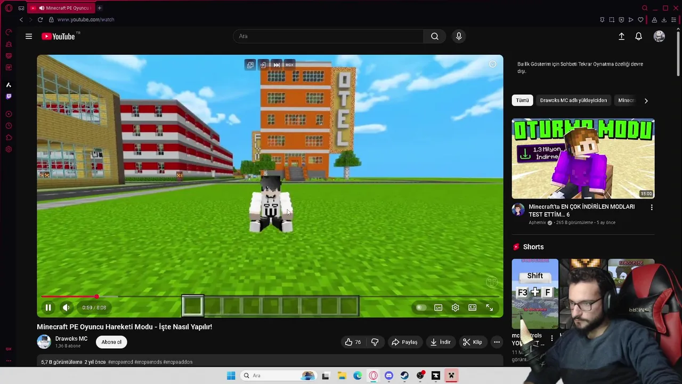Open the Opera GX main menu logo
This screenshot has width=682, height=384.
[x=9, y=8]
